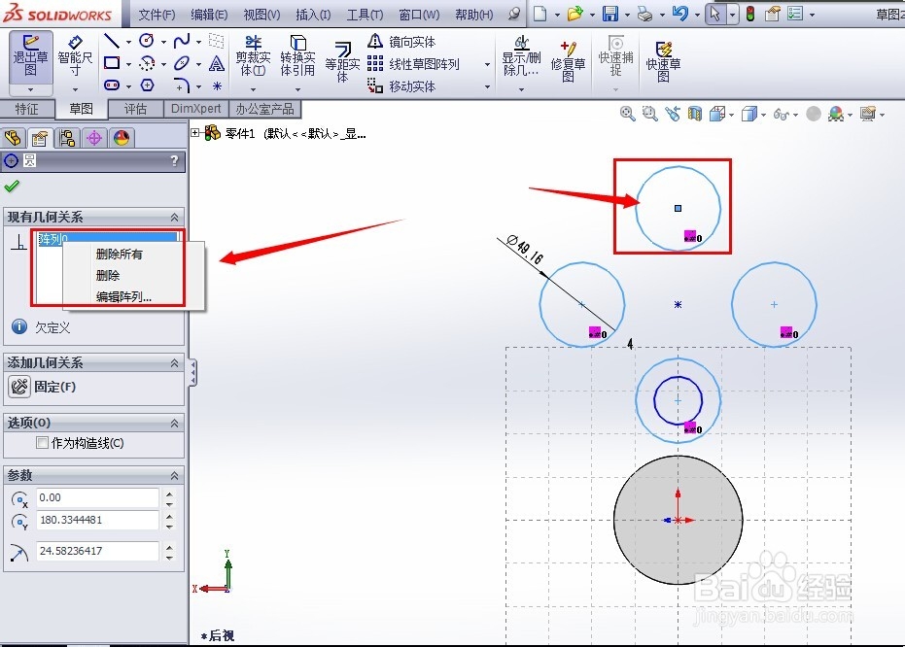Viewport: 905px width, 647px height.
Task: Select the Zoom to Fit icon
Action: [x=628, y=114]
